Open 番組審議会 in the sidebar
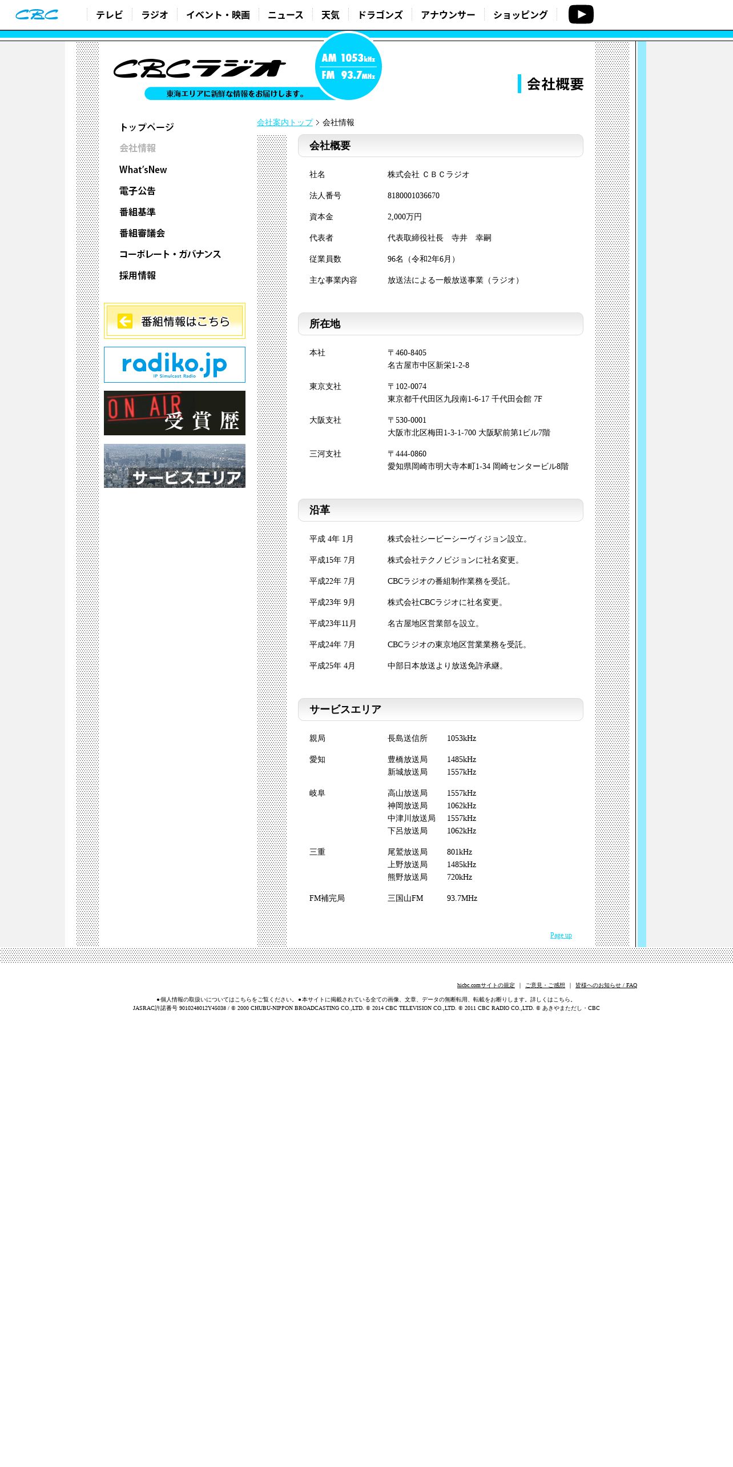733x1467 pixels. coord(142,233)
